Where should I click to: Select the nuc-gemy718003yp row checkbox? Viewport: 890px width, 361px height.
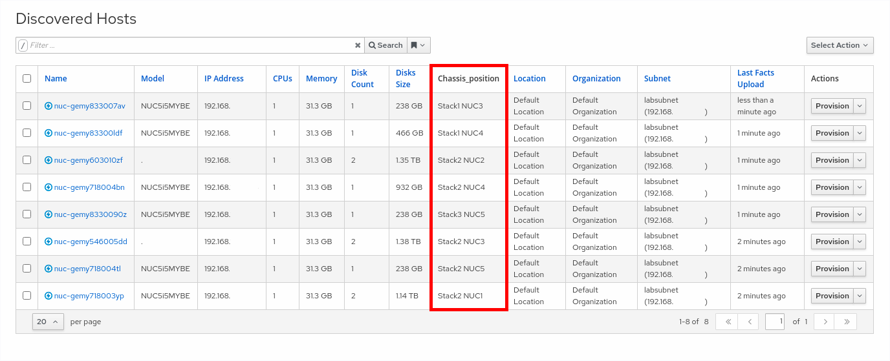tap(27, 296)
